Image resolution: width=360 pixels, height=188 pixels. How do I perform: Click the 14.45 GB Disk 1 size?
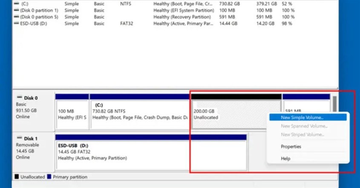pos(25,151)
